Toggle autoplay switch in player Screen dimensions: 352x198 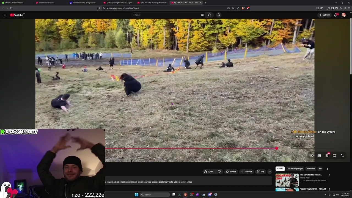(312, 156)
